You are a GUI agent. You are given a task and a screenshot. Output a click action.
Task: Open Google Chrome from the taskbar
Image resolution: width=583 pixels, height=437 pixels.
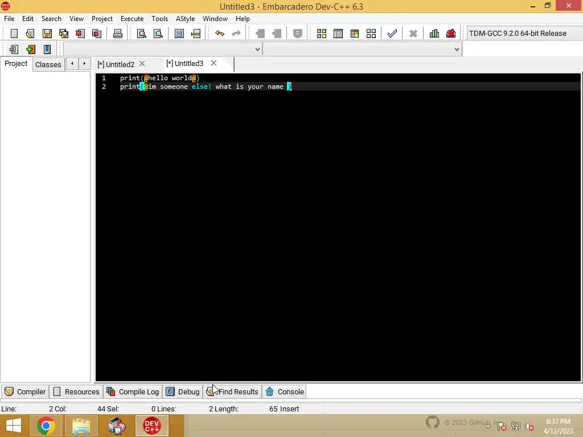click(46, 426)
